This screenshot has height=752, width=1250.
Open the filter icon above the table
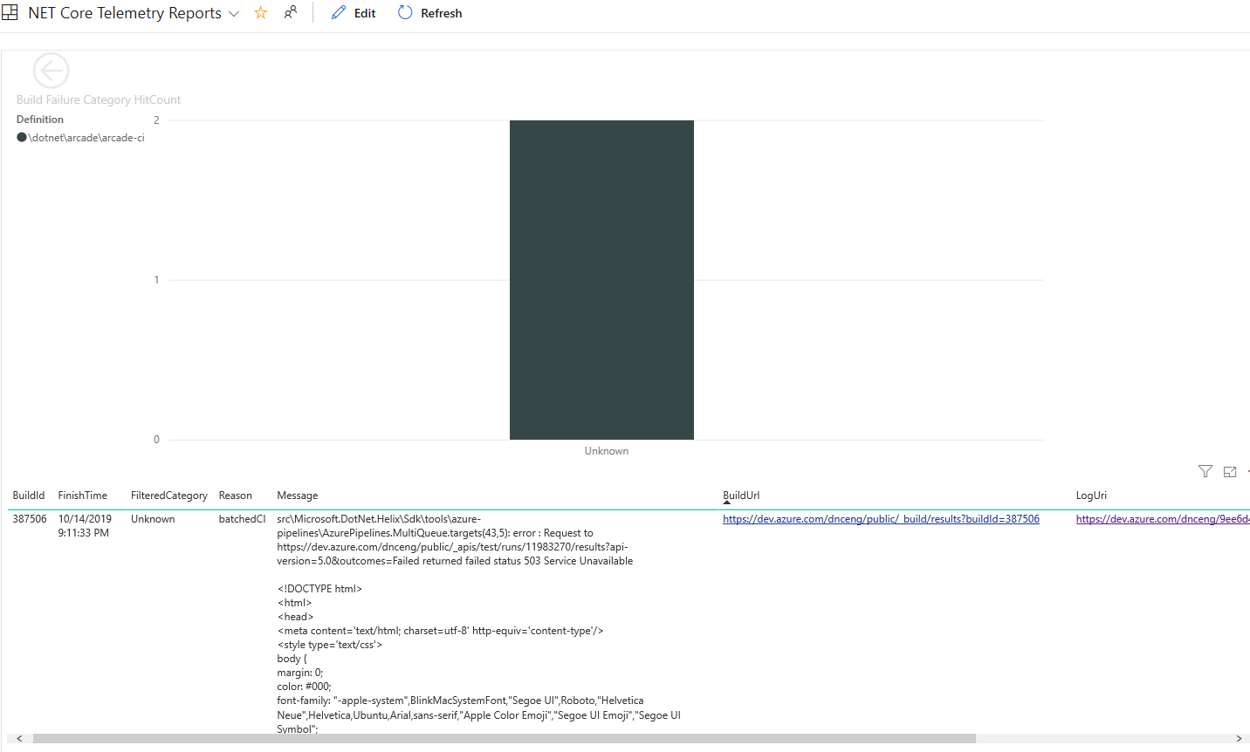click(1205, 471)
